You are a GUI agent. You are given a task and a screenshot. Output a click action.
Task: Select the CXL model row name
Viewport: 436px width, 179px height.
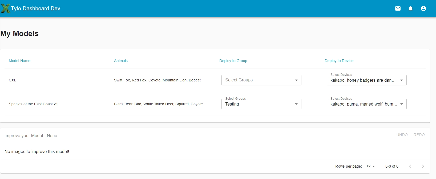tap(13, 80)
